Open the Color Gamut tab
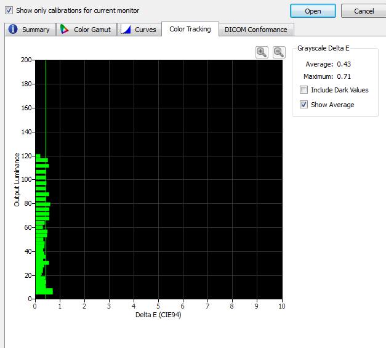 86,30
